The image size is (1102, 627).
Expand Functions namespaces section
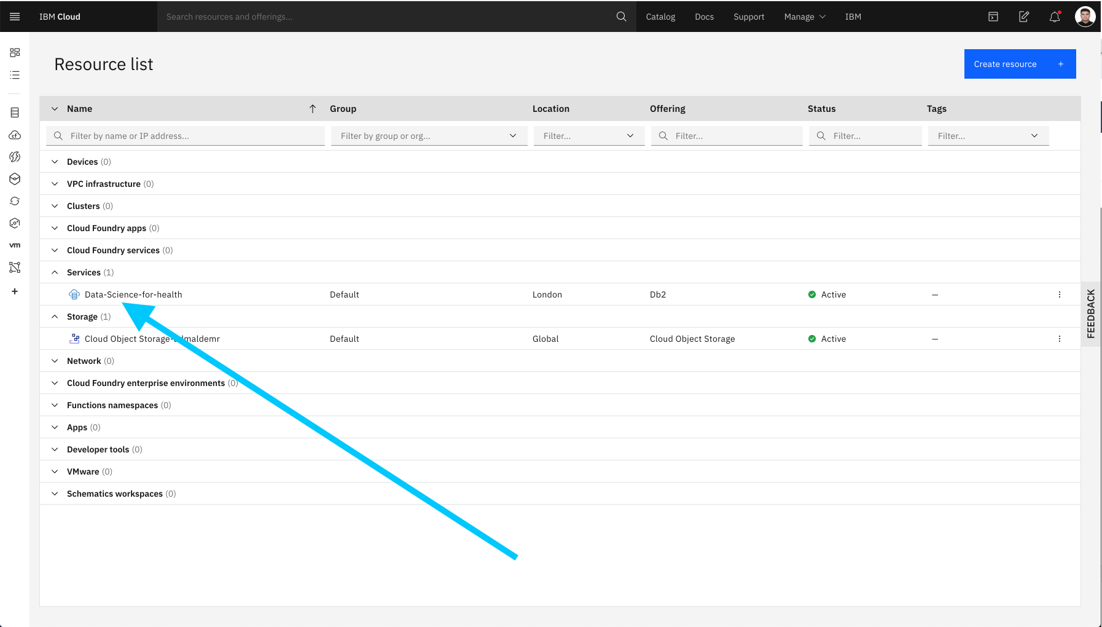point(55,405)
